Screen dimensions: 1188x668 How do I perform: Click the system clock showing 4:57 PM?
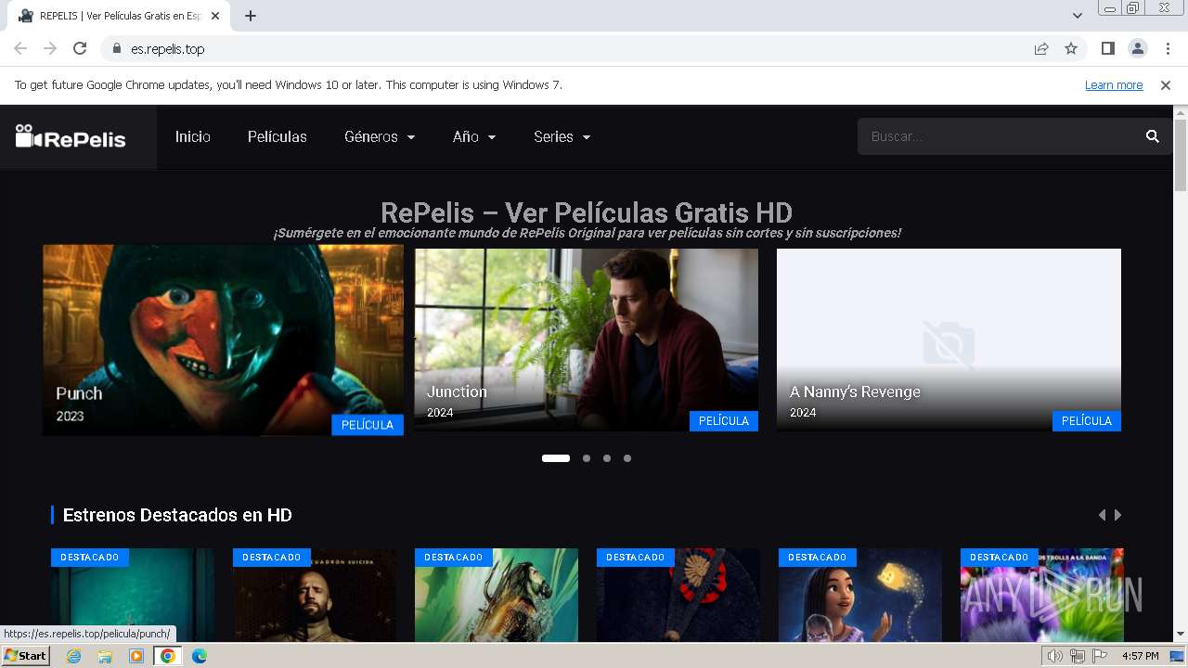click(1141, 656)
